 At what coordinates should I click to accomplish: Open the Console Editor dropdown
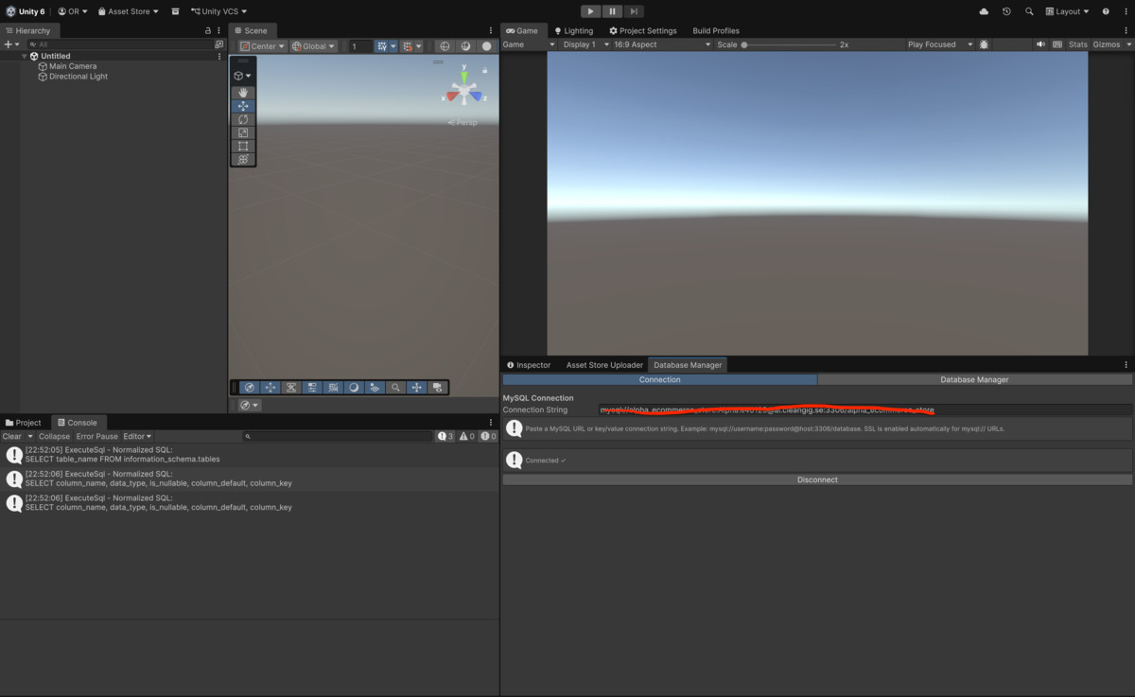point(137,436)
